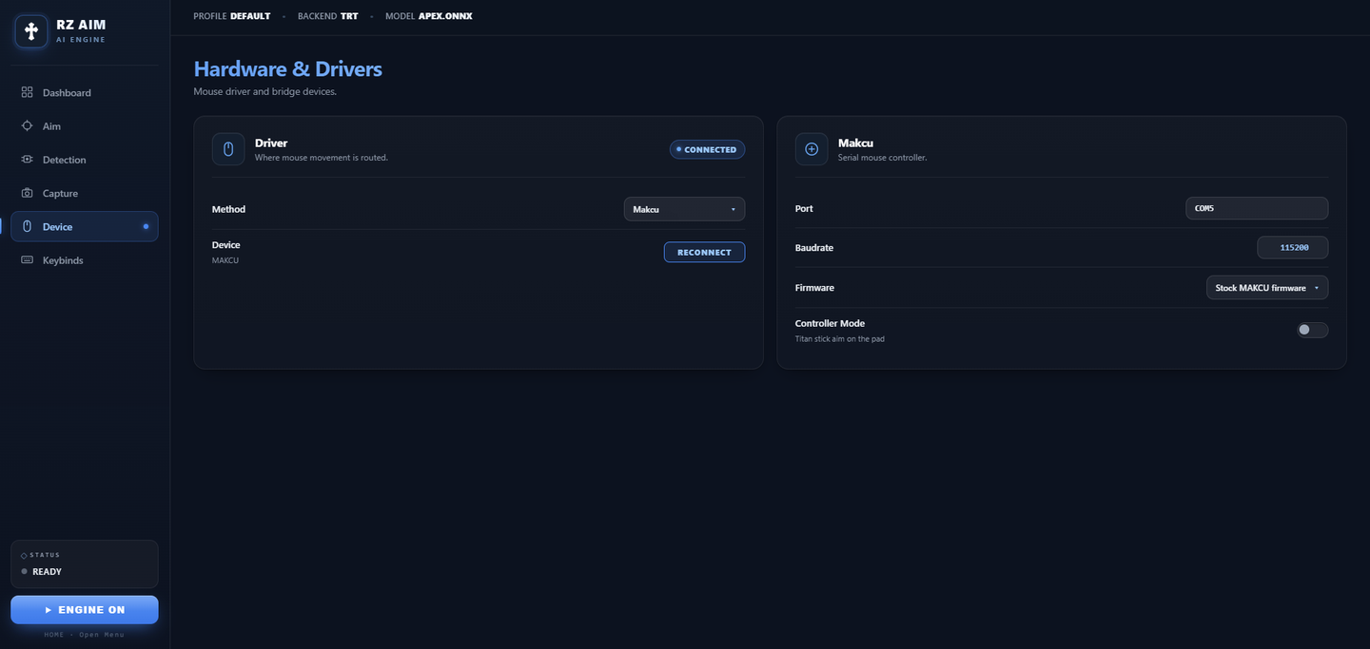Click the RZ AIM logo icon

pyautogui.click(x=31, y=31)
